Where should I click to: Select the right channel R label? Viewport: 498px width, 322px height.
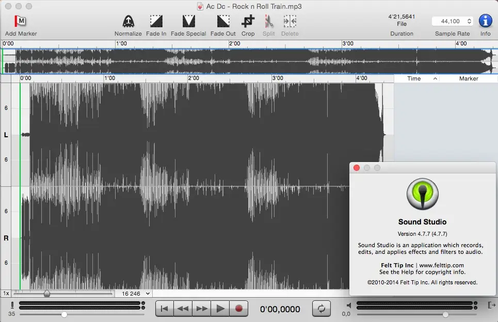tap(6, 238)
